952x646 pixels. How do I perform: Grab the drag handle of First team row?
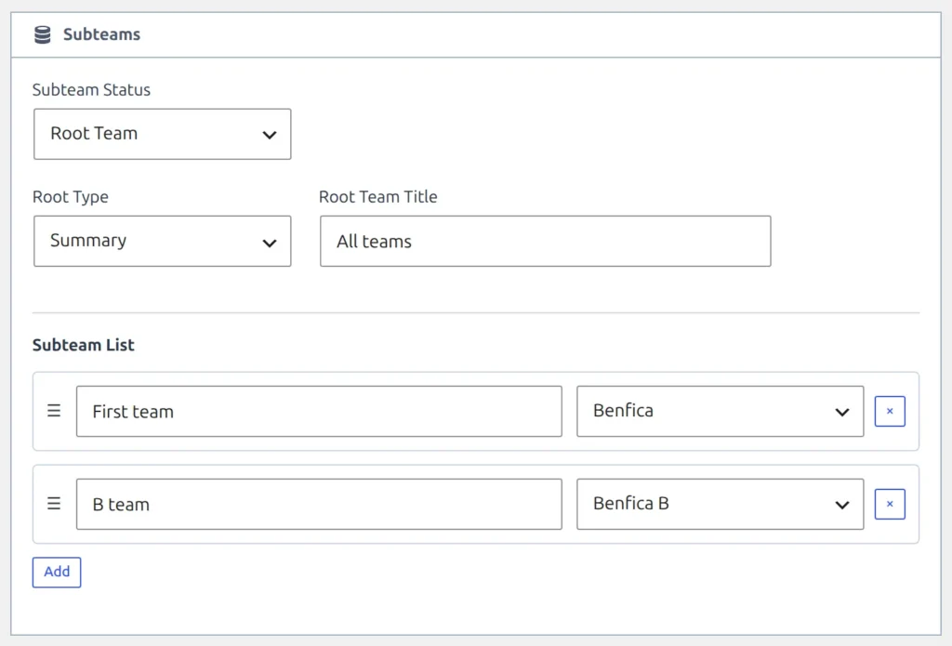pos(54,411)
